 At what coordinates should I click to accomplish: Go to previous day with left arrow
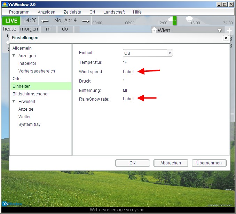point(45,21)
